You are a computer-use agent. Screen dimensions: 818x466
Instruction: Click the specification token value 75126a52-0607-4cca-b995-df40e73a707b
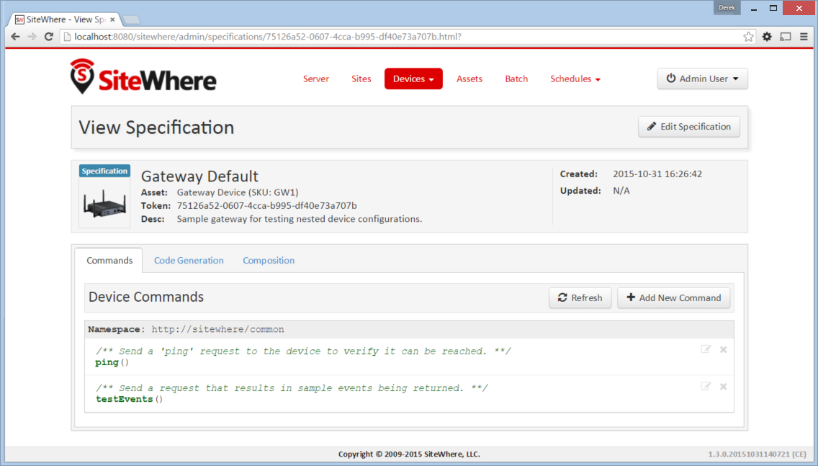[266, 205]
